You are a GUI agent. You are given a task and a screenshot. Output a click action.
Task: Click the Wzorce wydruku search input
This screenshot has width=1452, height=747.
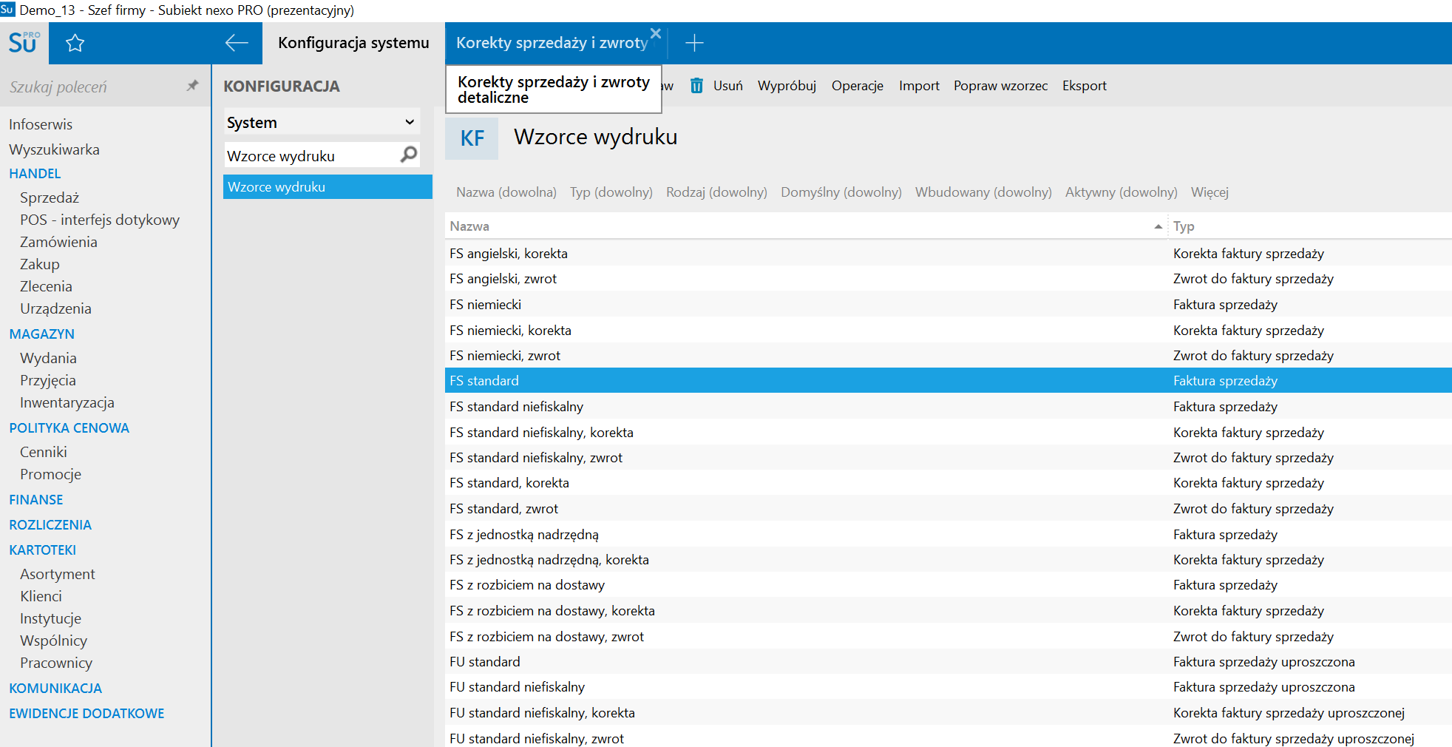pyautogui.click(x=312, y=155)
